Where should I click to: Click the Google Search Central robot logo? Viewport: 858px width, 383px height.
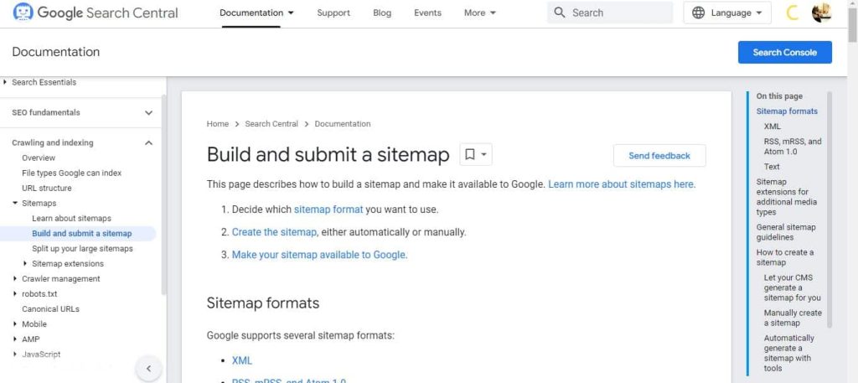(23, 12)
